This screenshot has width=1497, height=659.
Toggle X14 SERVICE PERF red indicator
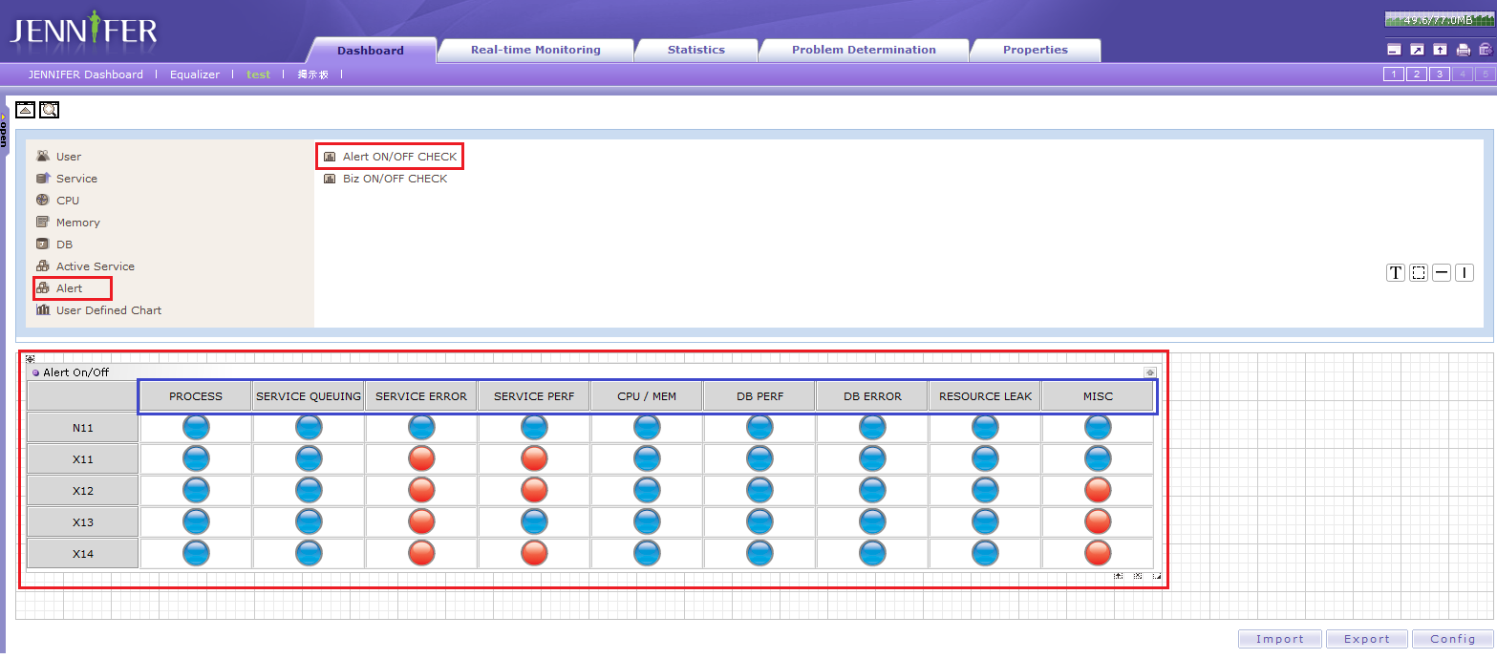pos(534,554)
